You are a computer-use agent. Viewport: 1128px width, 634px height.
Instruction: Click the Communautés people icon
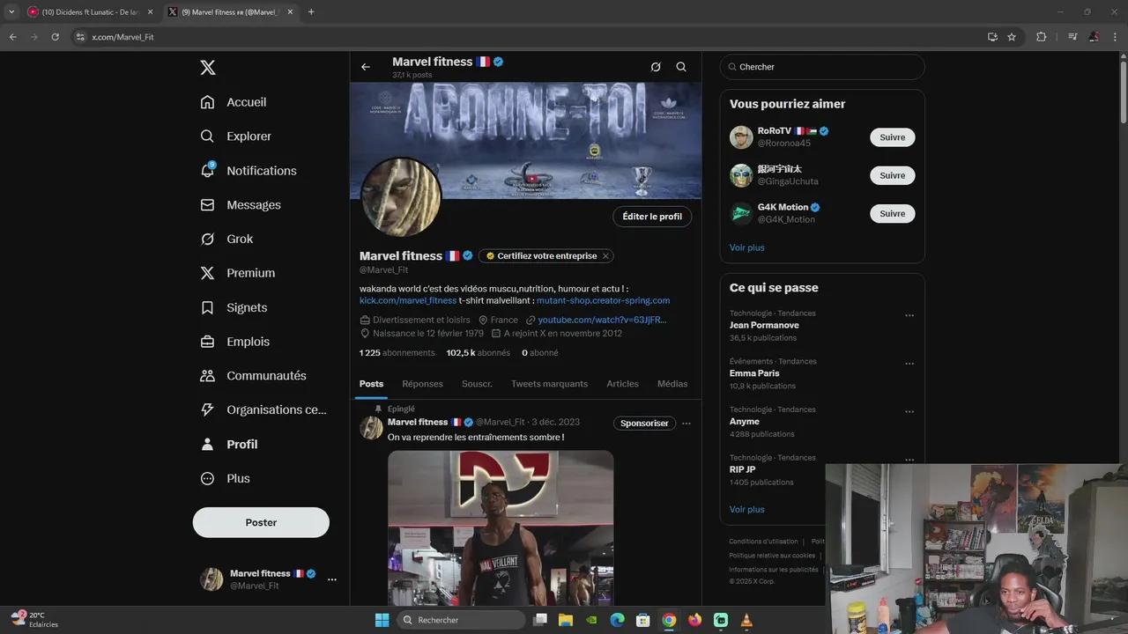(208, 375)
